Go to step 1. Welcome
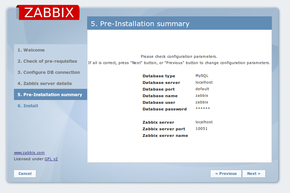 click(x=31, y=50)
